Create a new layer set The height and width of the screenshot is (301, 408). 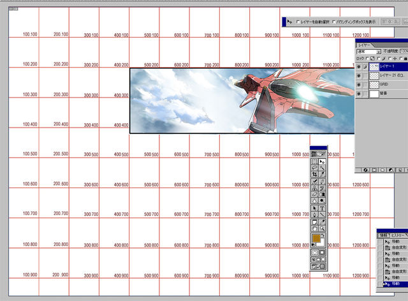382,170
